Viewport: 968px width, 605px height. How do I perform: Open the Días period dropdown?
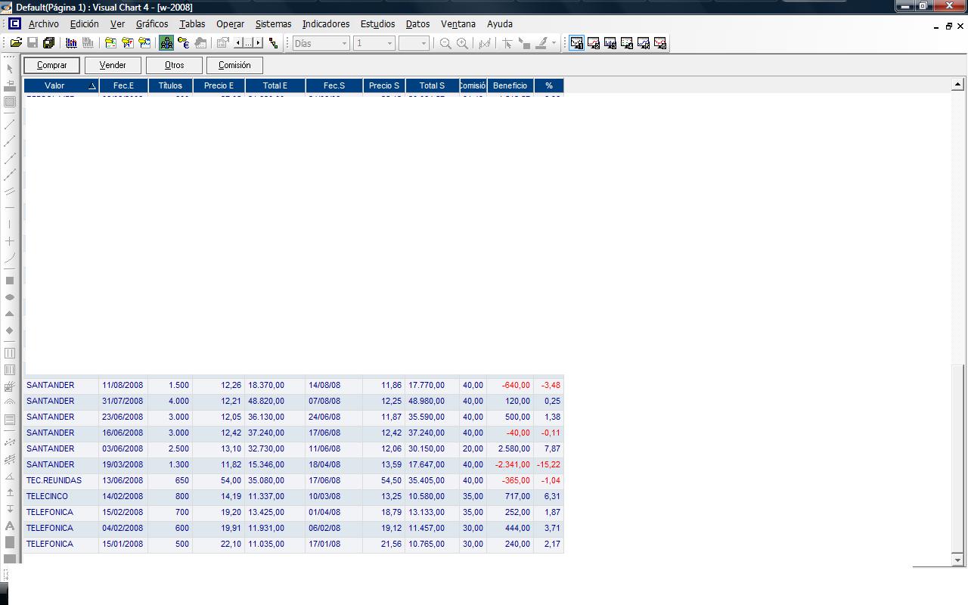pos(321,43)
